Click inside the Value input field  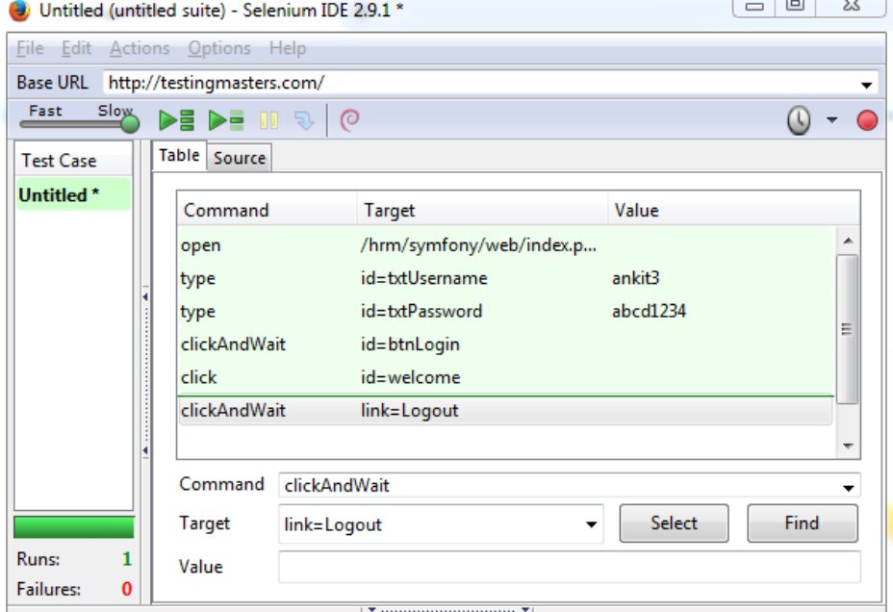point(569,567)
